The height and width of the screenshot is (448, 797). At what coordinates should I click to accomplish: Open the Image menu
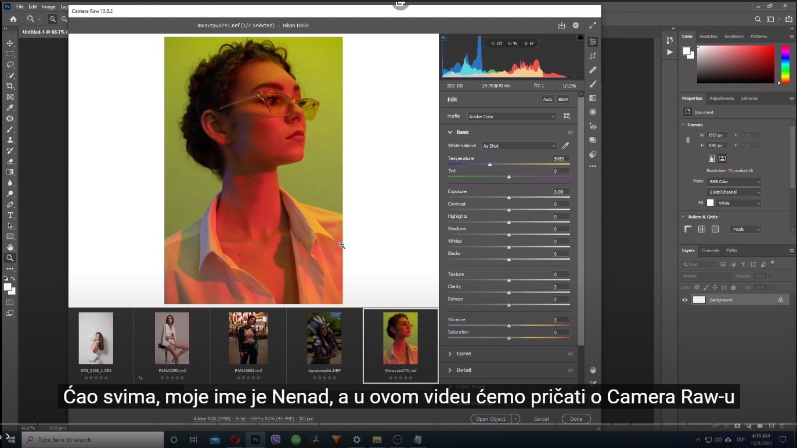[49, 7]
